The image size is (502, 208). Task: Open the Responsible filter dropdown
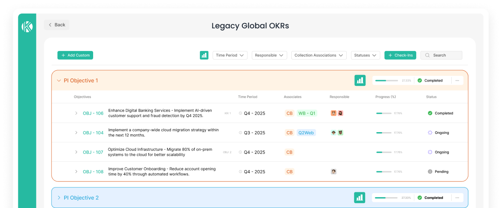coord(269,55)
